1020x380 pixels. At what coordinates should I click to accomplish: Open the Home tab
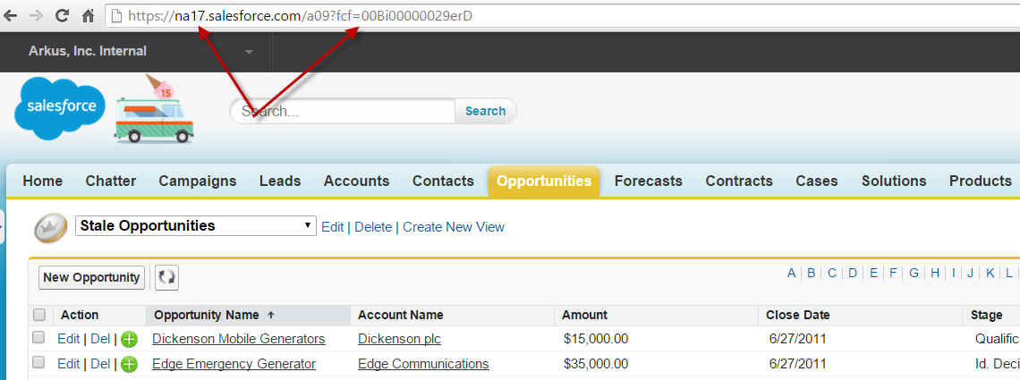click(x=43, y=181)
